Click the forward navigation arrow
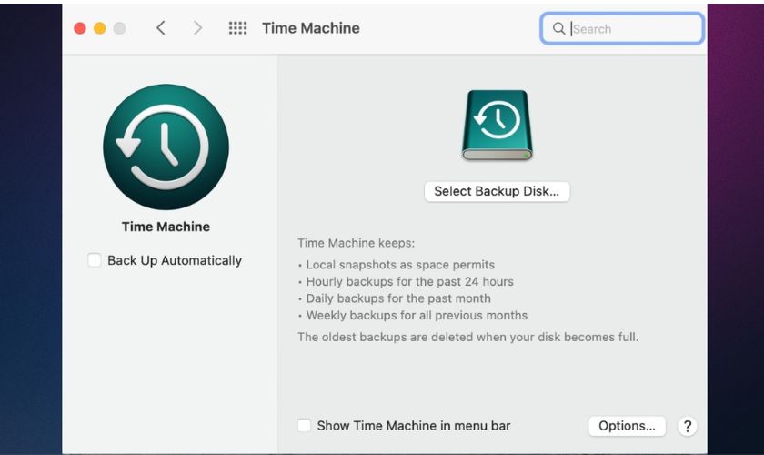The width and height of the screenshot is (764, 455). [197, 28]
